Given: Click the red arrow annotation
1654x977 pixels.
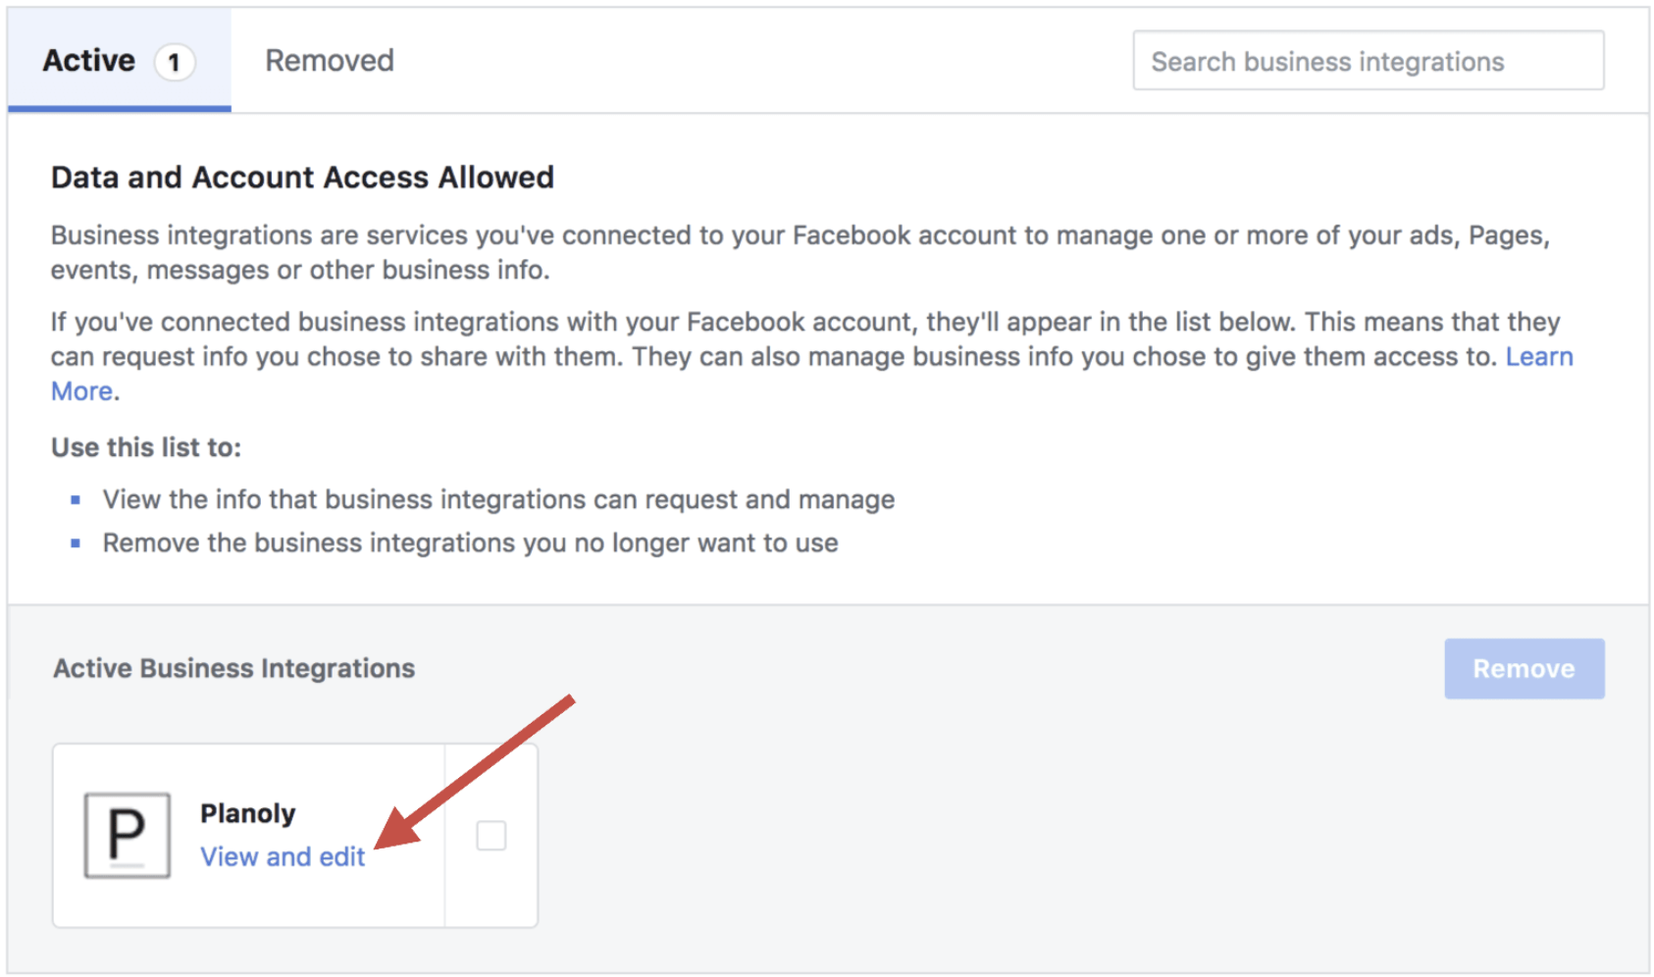Looking at the screenshot, I should [x=475, y=771].
